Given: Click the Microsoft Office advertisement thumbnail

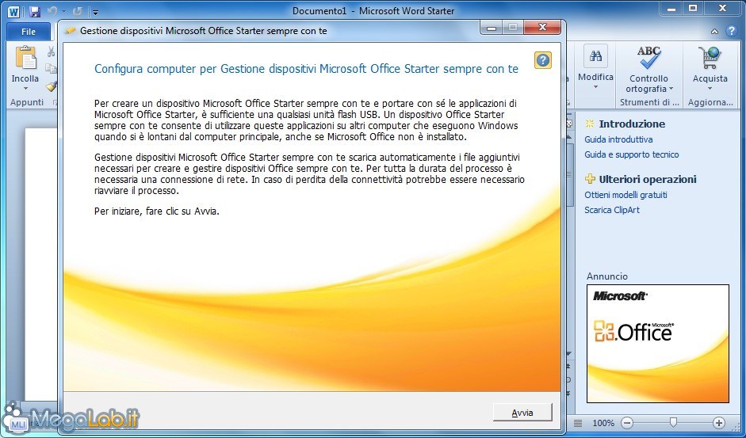Looking at the screenshot, I should coord(657,344).
